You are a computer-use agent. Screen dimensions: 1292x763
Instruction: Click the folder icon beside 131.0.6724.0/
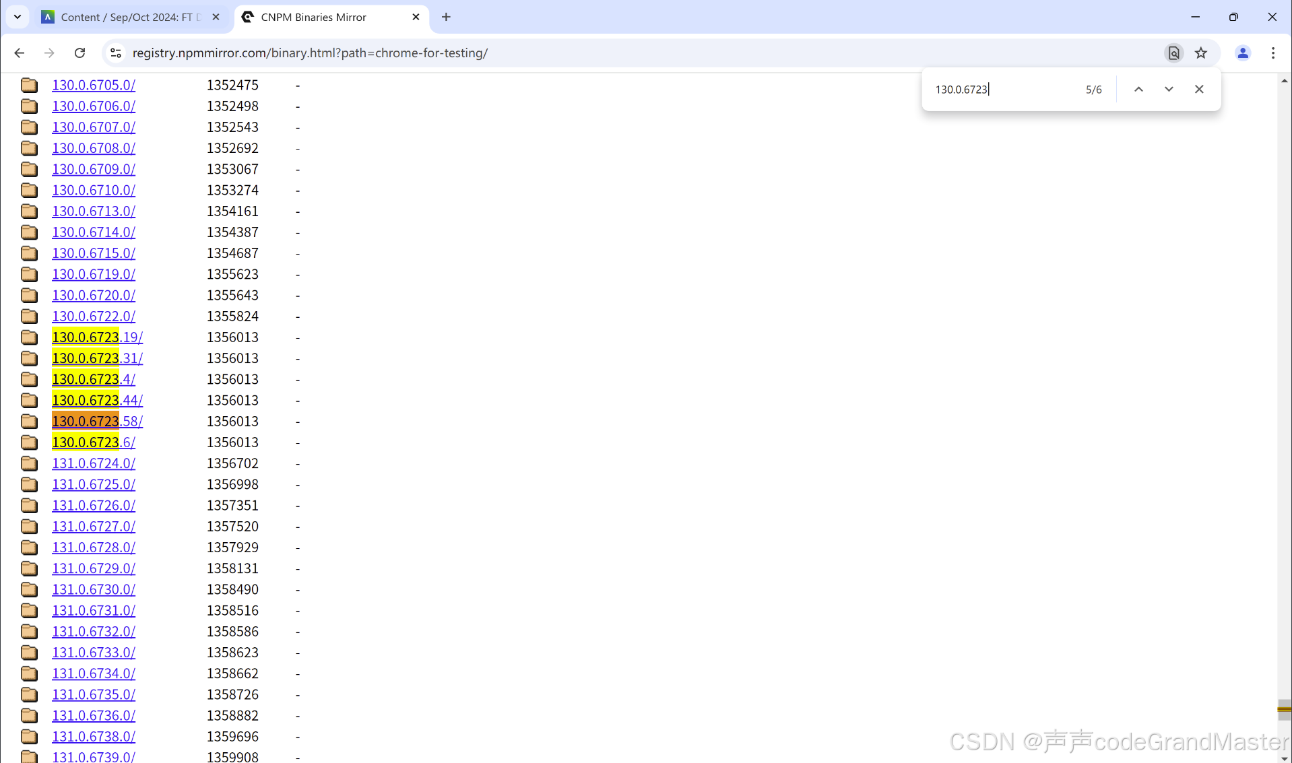(29, 463)
